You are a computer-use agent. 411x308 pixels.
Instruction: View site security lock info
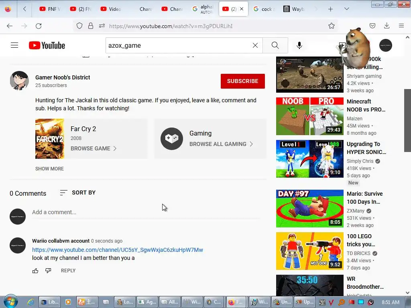tap(90, 26)
